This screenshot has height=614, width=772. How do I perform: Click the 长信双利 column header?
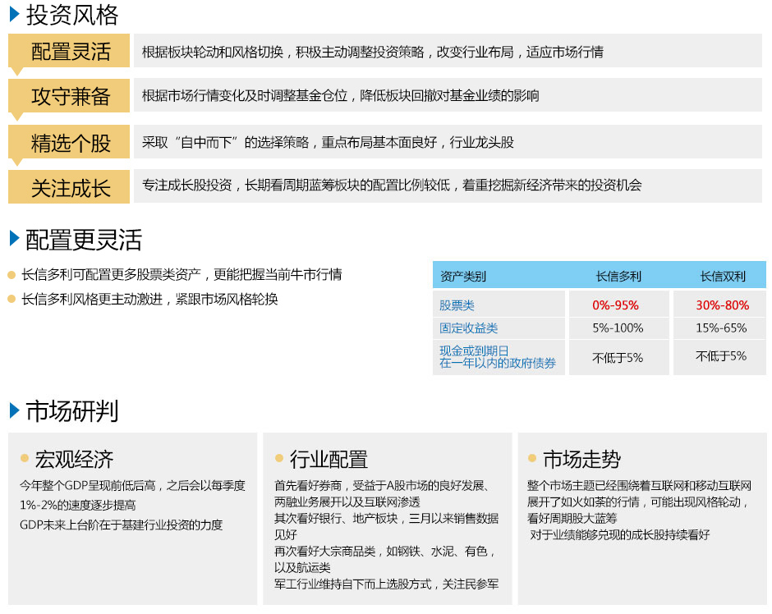tap(722, 276)
